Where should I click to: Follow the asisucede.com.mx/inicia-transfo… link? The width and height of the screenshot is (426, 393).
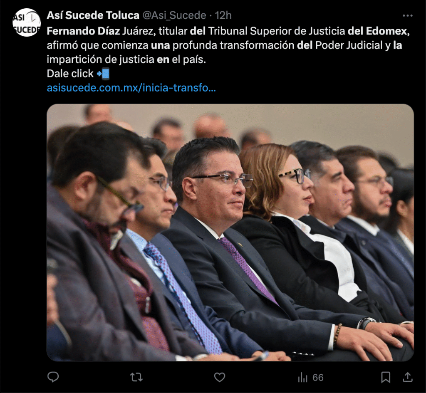[x=131, y=88]
